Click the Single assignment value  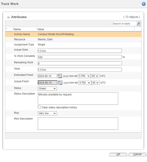(x=41, y=44)
